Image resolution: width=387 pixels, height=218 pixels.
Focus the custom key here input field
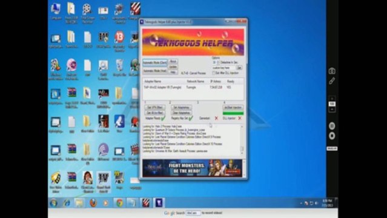click(x=224, y=68)
